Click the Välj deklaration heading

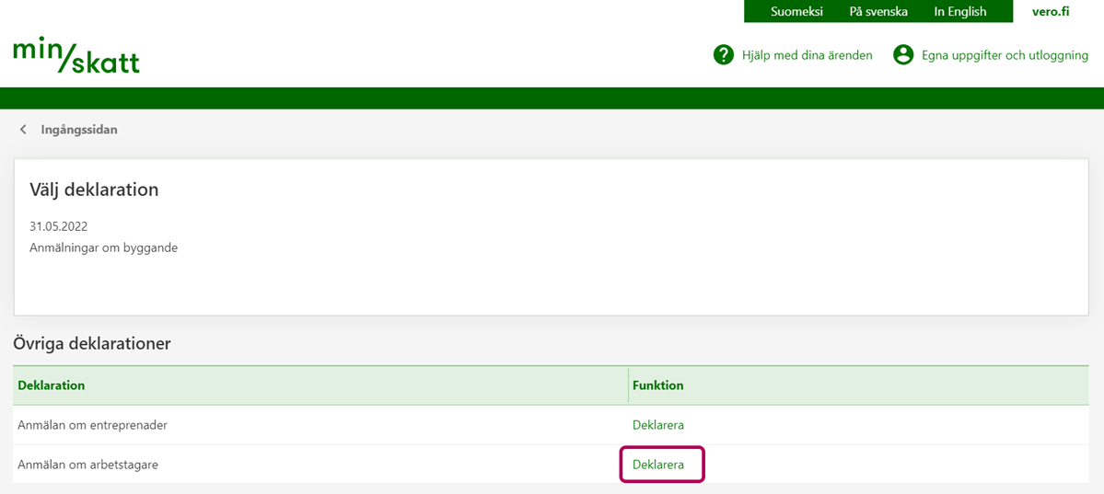click(x=94, y=190)
